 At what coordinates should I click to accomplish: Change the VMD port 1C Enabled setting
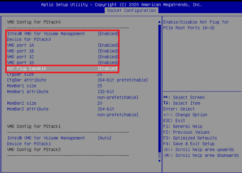108,57
